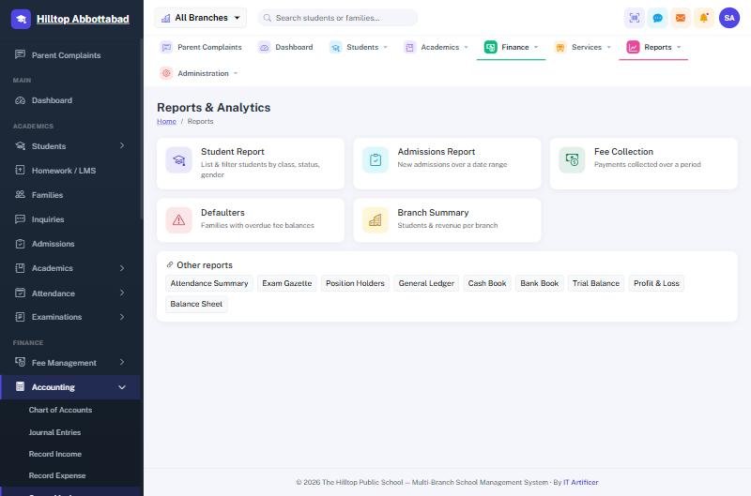This screenshot has width=751, height=496.
Task: Open the Defaulters card title
Action: tap(222, 212)
